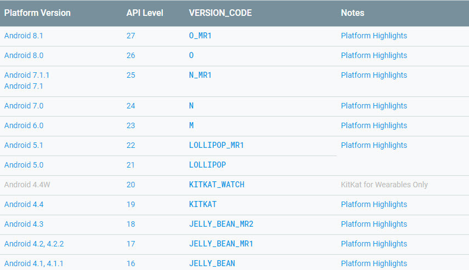Click API level 23
Viewport: 469px width, 270px height.
pos(131,126)
